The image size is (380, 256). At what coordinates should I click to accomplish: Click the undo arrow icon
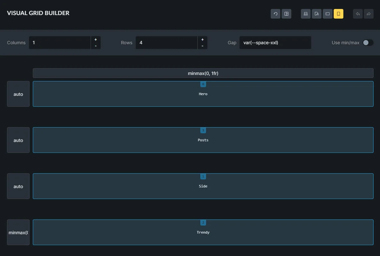(x=358, y=14)
